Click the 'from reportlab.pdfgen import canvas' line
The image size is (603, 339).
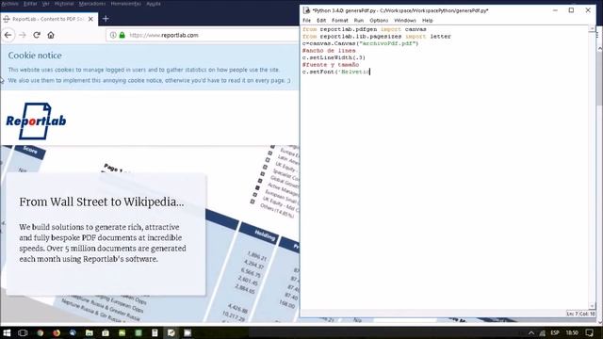[365, 29]
